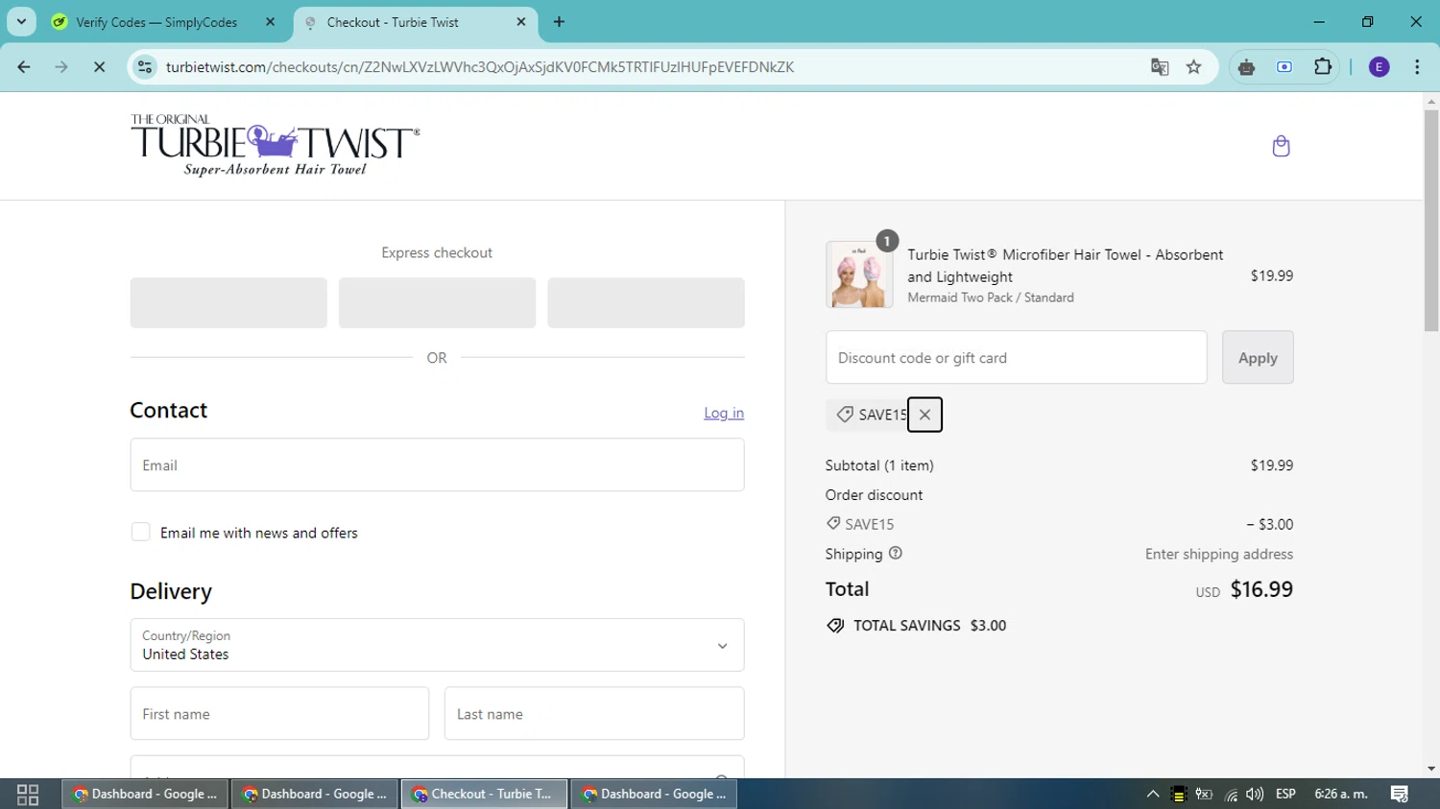
Task: Switch the ESP keyboard language indicator
Action: [1286, 795]
